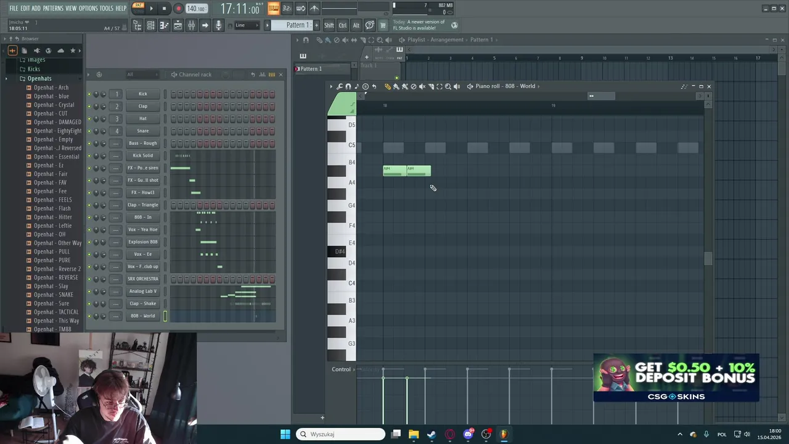Open the piano roll toolbar icon
Viewport: 789px width, 444px height.
tap(164, 25)
